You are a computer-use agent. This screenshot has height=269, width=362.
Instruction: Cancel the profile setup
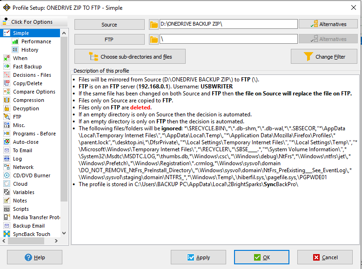point(325,257)
